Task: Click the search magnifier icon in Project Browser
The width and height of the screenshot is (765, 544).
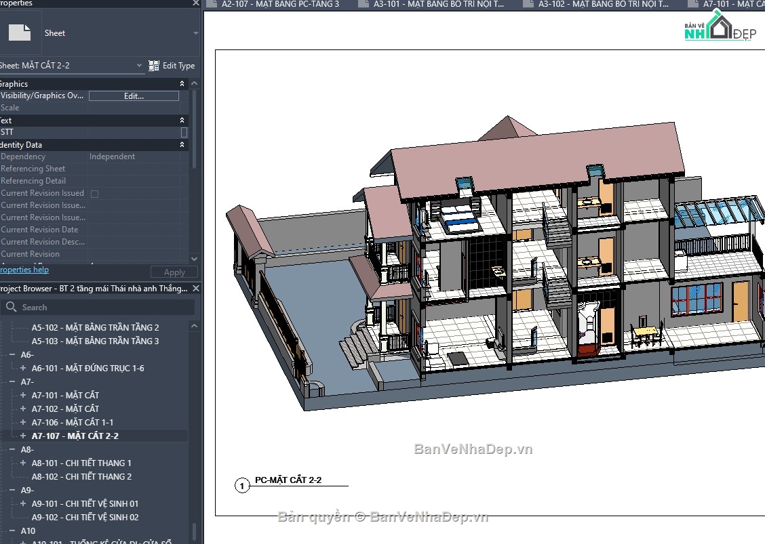Action: (x=12, y=307)
